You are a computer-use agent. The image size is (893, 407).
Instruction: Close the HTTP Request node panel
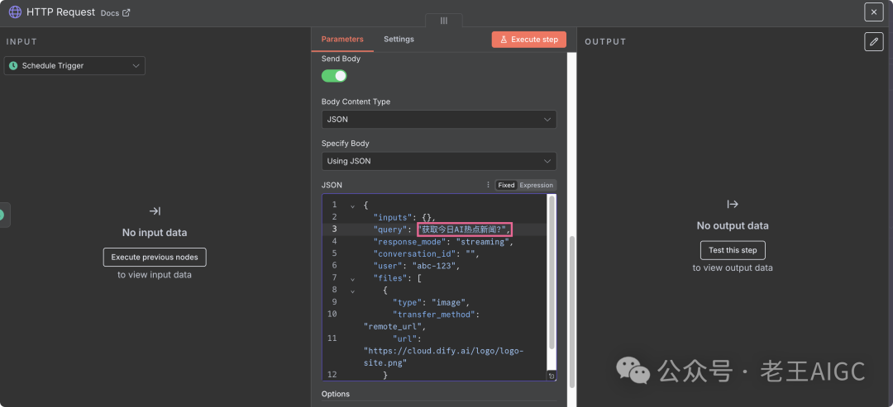coord(874,12)
